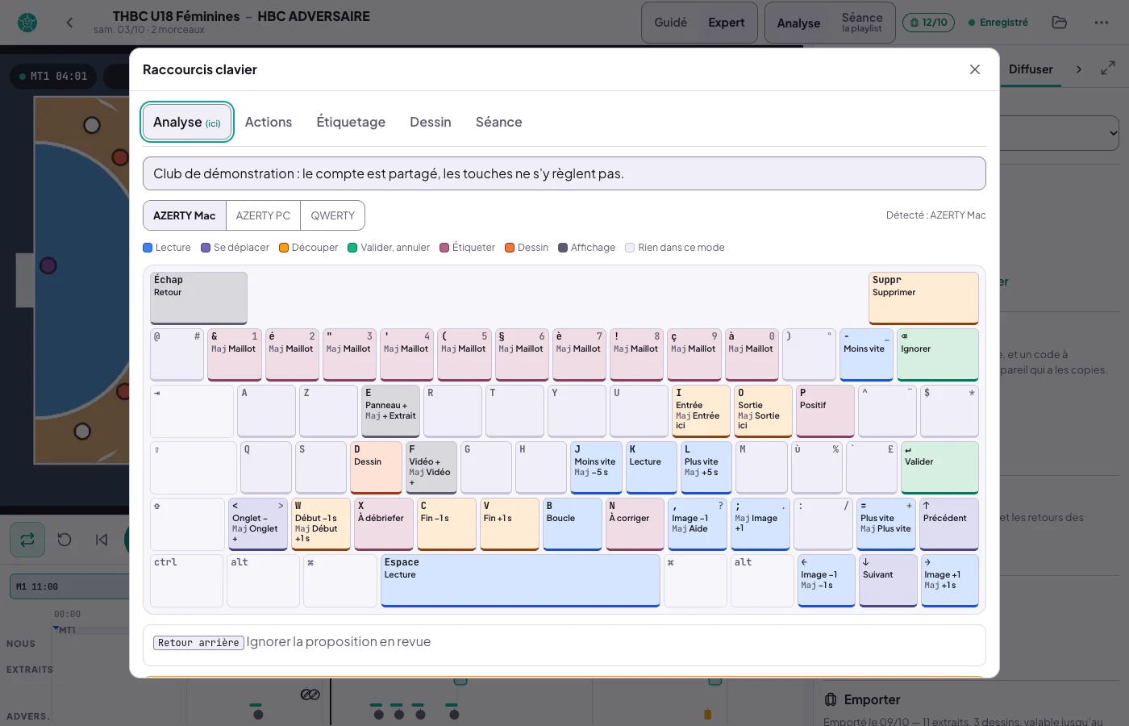1129x726 pixels.
Task: Open the Diffuser tab
Action: pyautogui.click(x=1031, y=69)
